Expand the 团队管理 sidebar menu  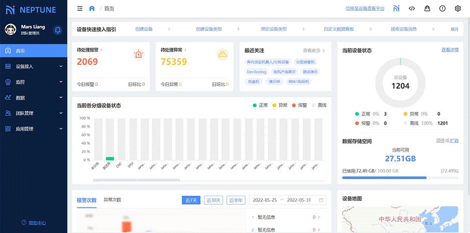pyautogui.click(x=33, y=113)
